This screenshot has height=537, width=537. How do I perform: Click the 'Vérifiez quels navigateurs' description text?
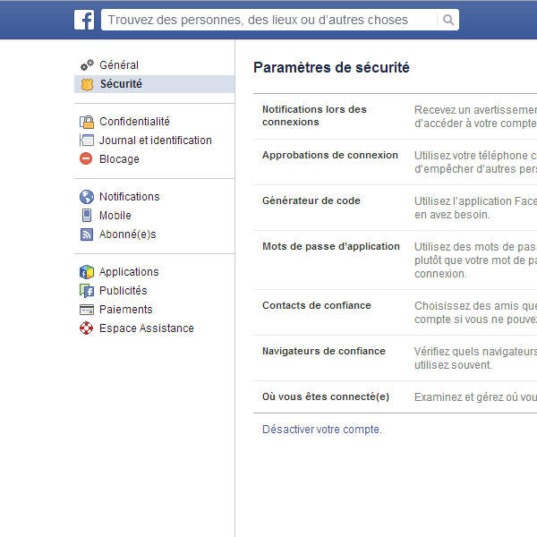476,358
